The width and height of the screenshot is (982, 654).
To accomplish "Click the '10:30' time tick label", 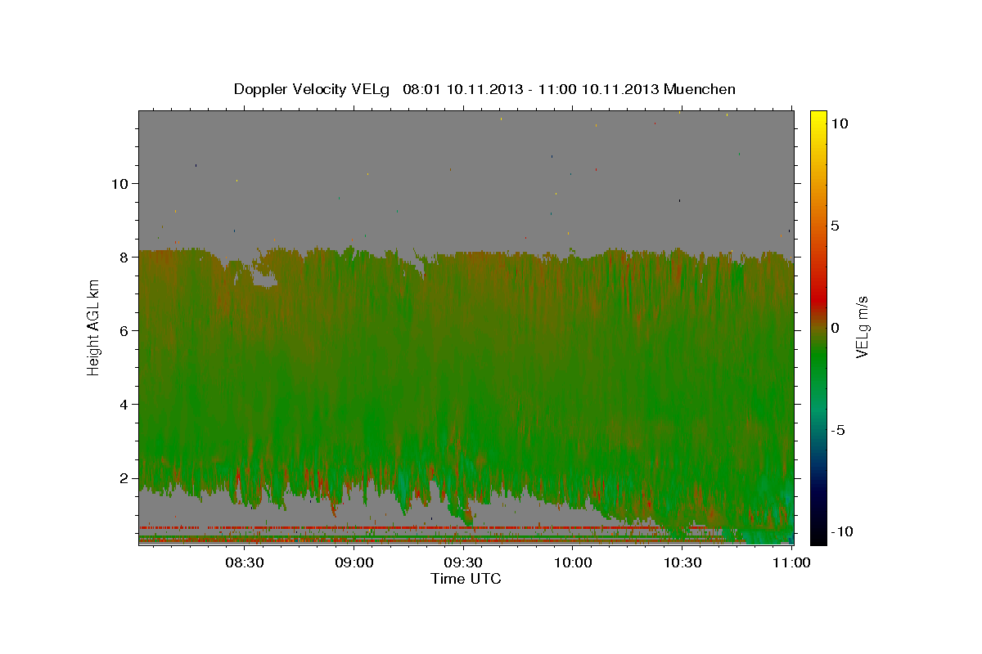I will pyautogui.click(x=682, y=562).
